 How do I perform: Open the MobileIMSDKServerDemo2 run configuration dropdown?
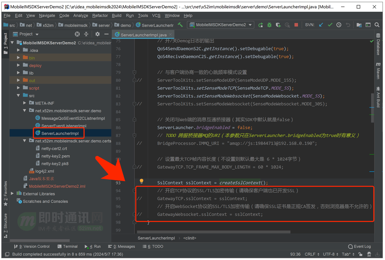pos(221,25)
